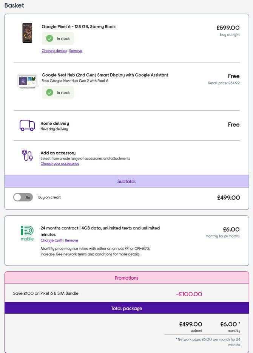Enable the Buy on credit toggle
This screenshot has height=353, width=253.
point(23,197)
